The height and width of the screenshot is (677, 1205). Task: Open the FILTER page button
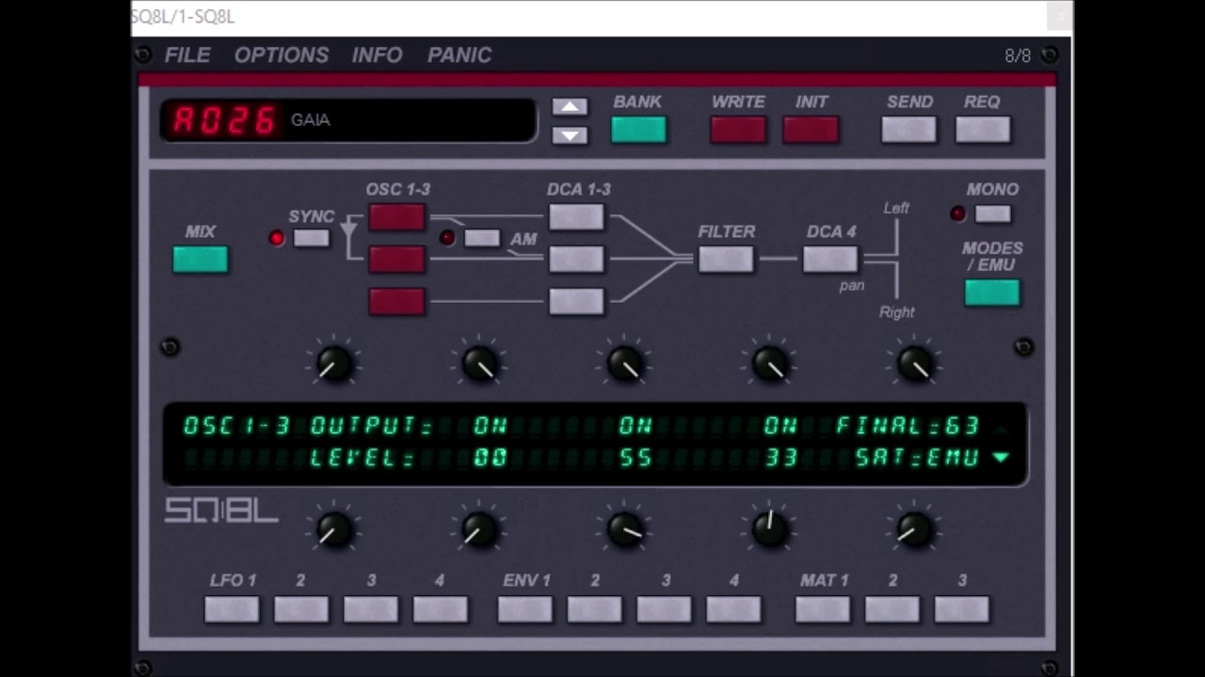click(x=726, y=259)
